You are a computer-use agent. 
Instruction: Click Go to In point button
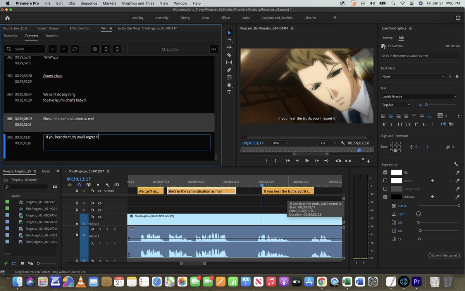(x=288, y=161)
